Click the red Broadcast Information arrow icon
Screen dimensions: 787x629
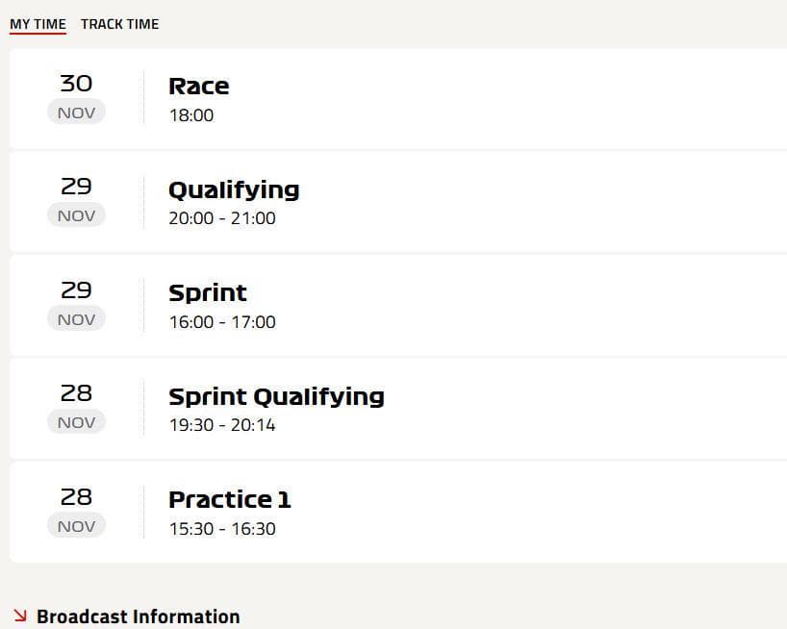tap(20, 616)
